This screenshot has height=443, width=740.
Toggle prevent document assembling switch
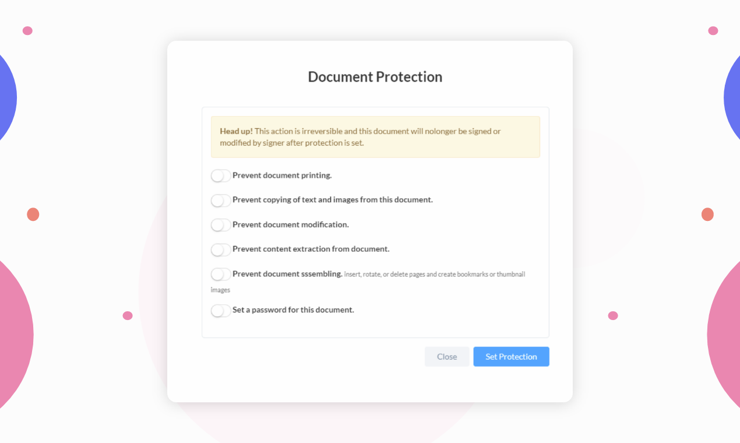220,274
